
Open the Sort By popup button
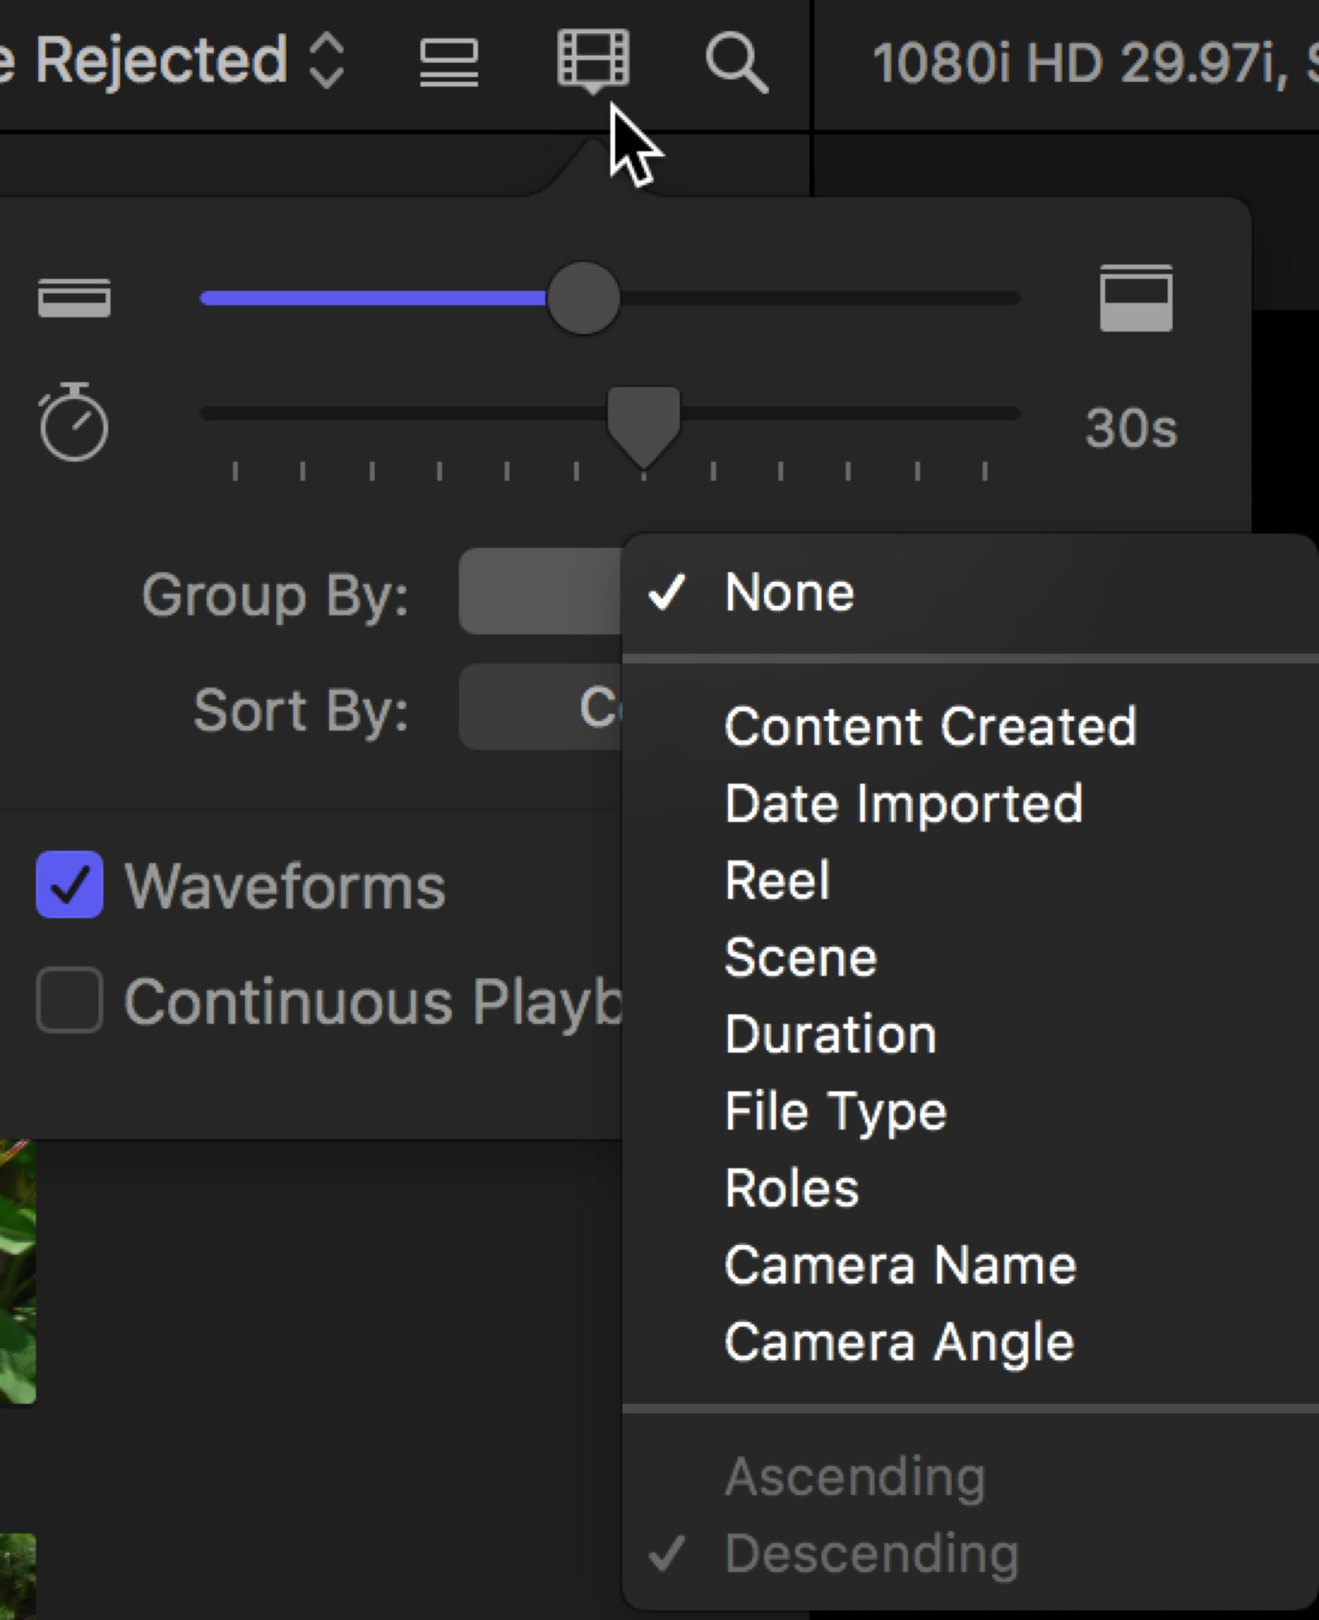(540, 707)
